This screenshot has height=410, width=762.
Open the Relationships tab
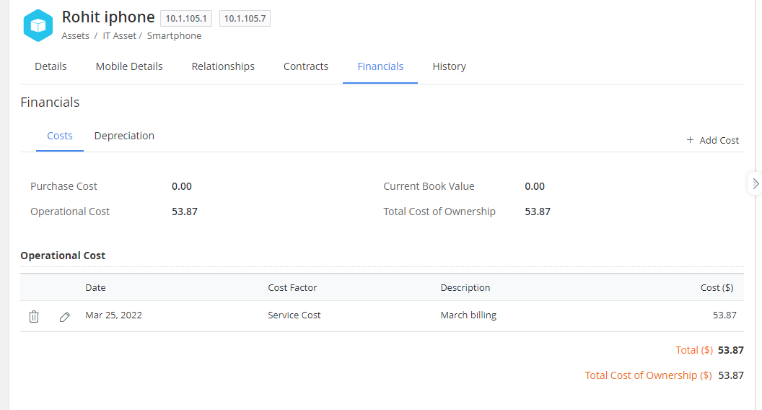(x=223, y=66)
